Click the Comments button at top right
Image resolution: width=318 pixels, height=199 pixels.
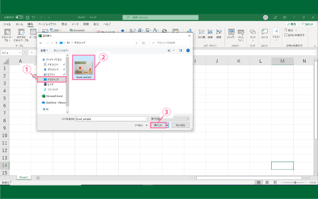(308, 24)
